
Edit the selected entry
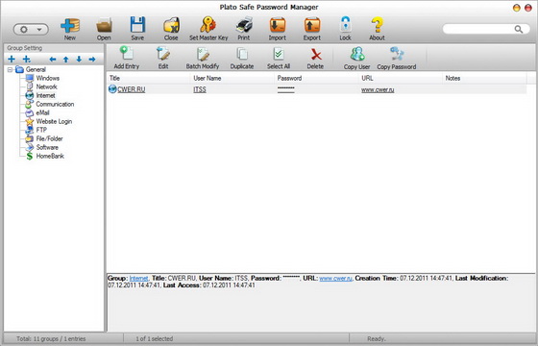[x=163, y=58]
